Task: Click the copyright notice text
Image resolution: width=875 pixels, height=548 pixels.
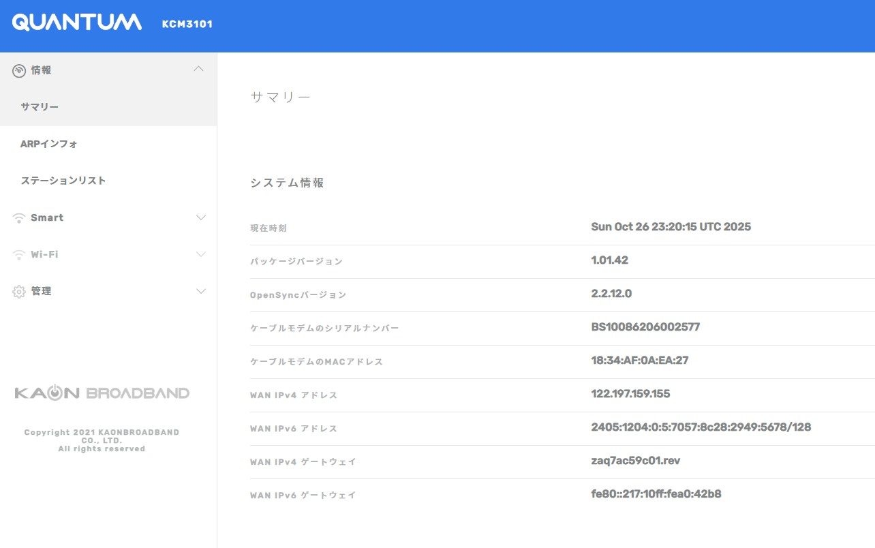Action: click(102, 440)
